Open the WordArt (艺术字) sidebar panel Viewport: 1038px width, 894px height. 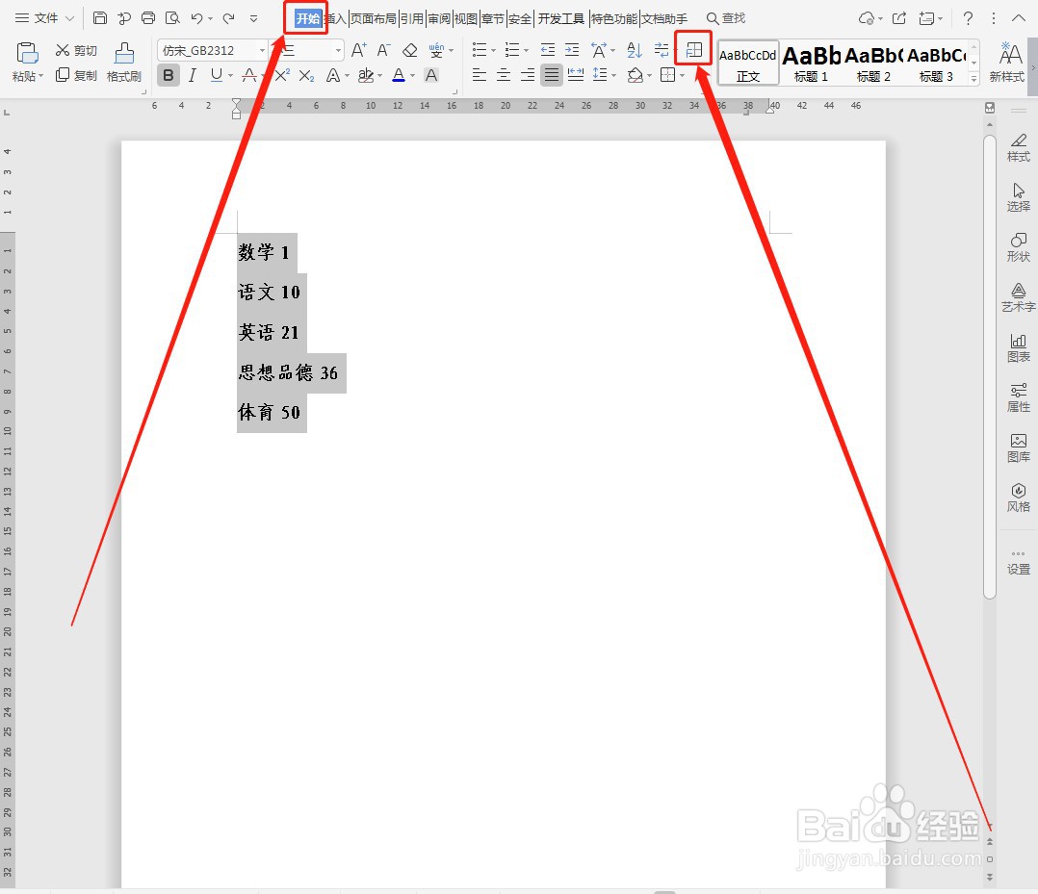[x=1018, y=297]
